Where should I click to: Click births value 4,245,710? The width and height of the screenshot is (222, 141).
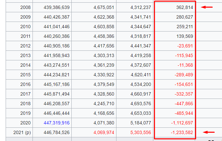104,104
